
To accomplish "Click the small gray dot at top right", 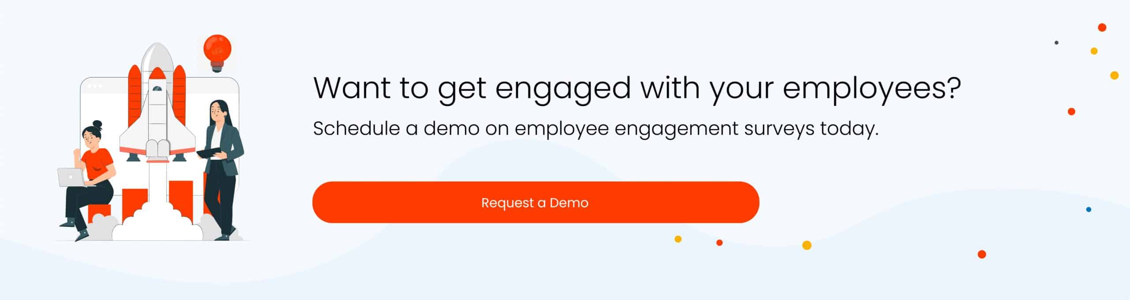I will tap(1056, 43).
